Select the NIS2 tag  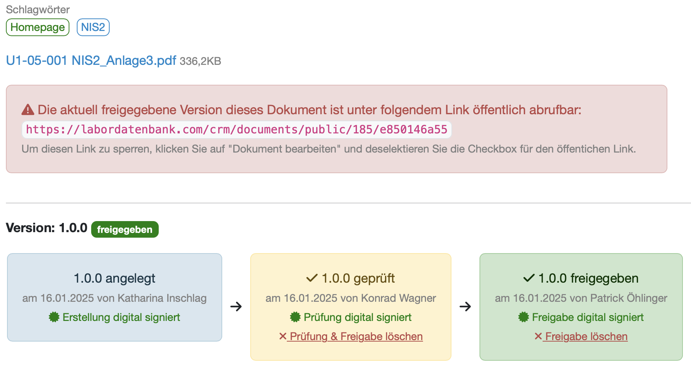tap(93, 27)
